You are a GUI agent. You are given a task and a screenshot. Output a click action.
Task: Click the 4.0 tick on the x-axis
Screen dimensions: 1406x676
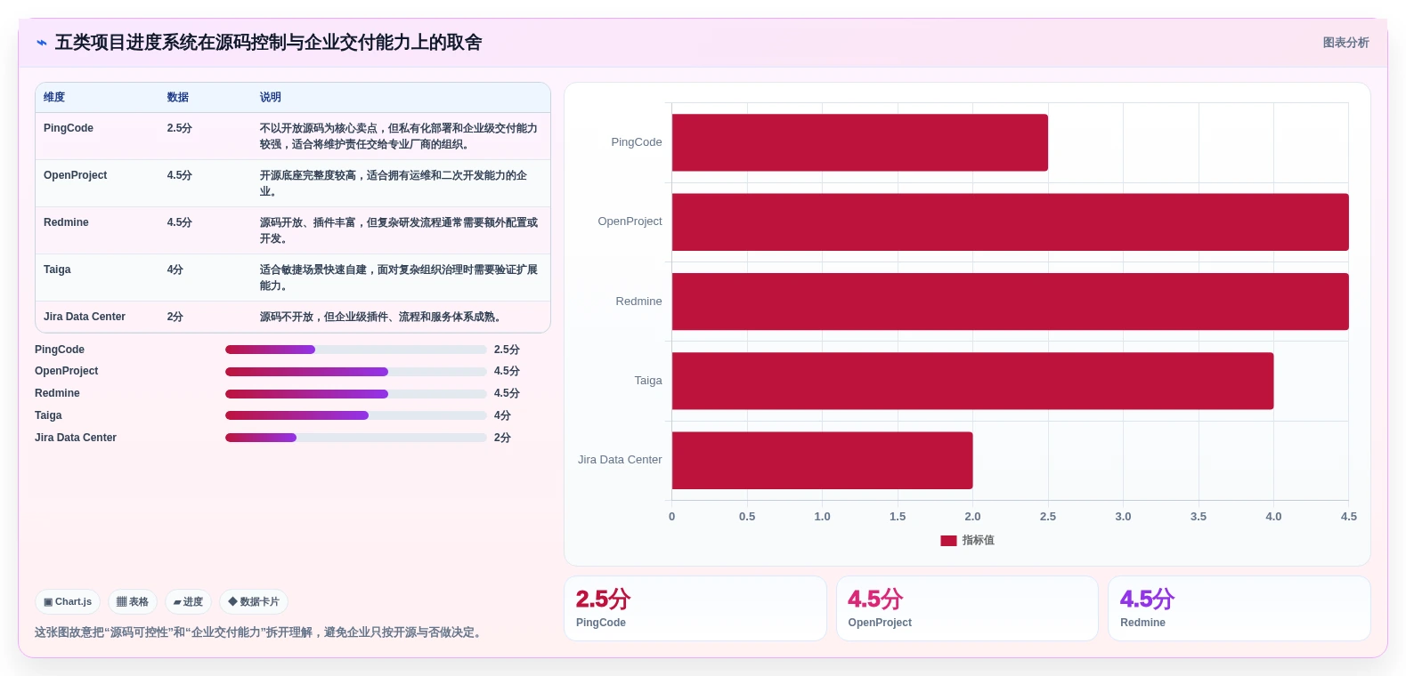[x=1274, y=517]
